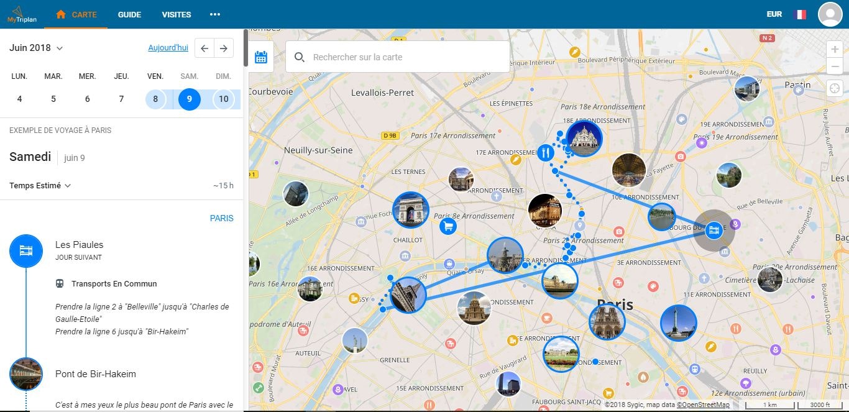The image size is (849, 412).
Task: Click the Transports En Commun train icon
Action: pos(60,283)
